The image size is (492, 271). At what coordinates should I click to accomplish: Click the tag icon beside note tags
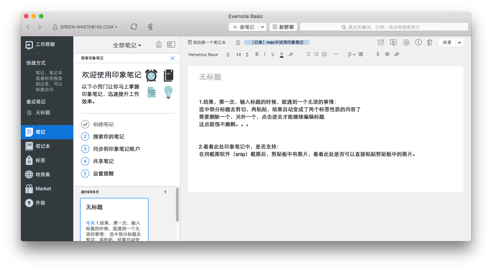tap(238, 43)
